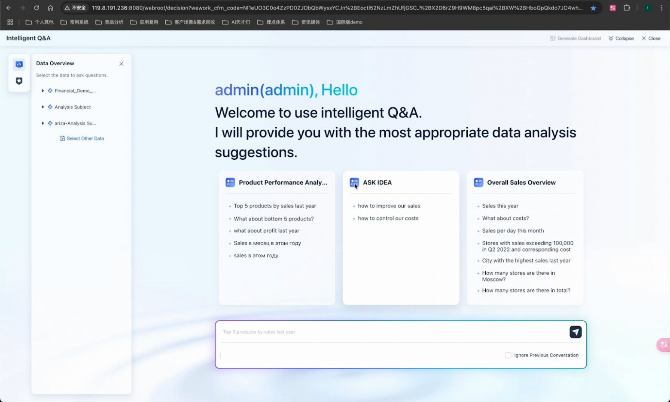The image size is (670, 402).
Task: Select the 'sales в этом году' suggestion
Action: 256,256
